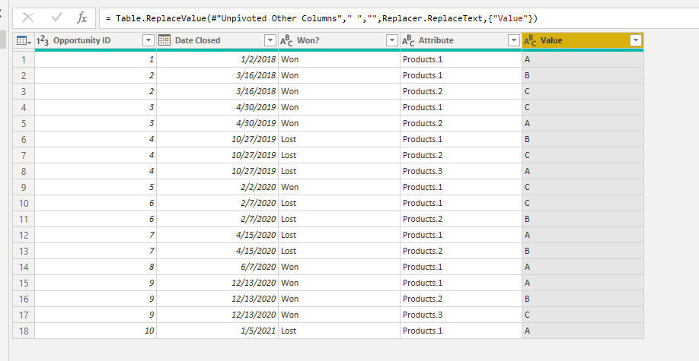This screenshot has height=361, width=699.
Task: Open Date Closed filter dropdown
Action: click(270, 40)
